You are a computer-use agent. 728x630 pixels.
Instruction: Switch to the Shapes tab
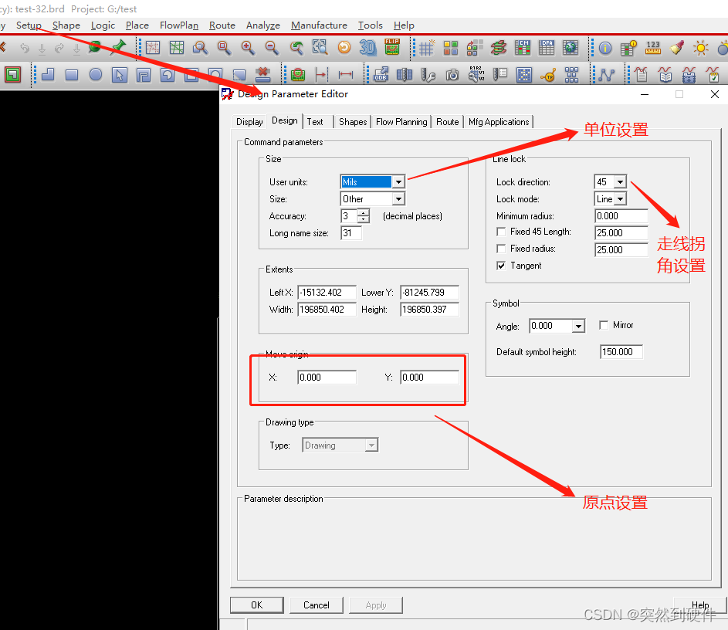[x=353, y=122]
